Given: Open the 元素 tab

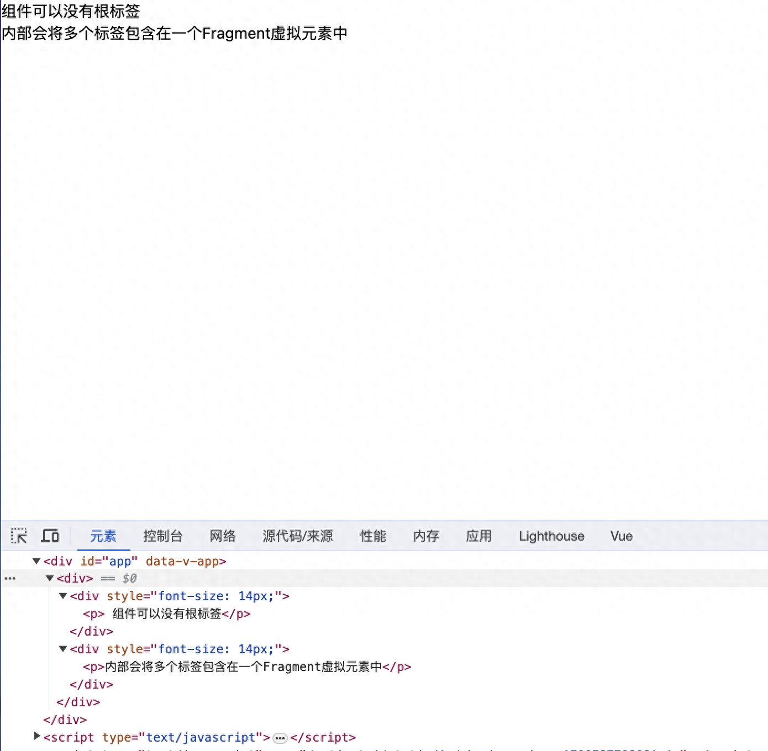Looking at the screenshot, I should (103, 536).
